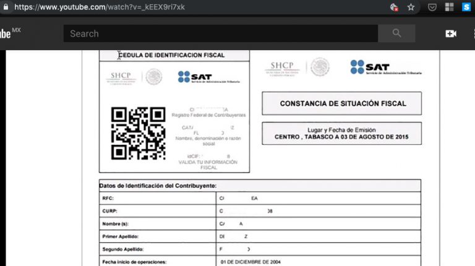Open the create video camera icon

[451, 33]
